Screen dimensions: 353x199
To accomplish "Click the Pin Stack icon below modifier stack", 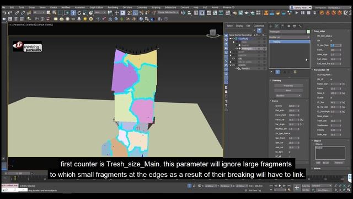I will pos(271,72).
